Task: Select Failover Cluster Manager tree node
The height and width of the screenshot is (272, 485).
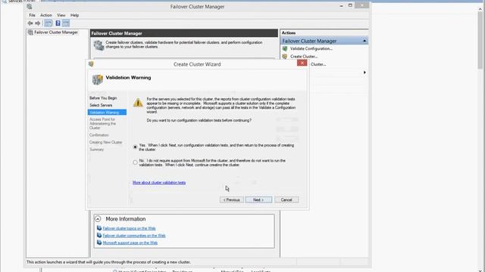Action: pyautogui.click(x=55, y=32)
